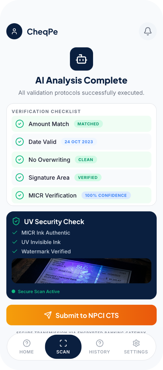Click the user profile avatar icon
This screenshot has width=163, height=370.
[x=14, y=31]
